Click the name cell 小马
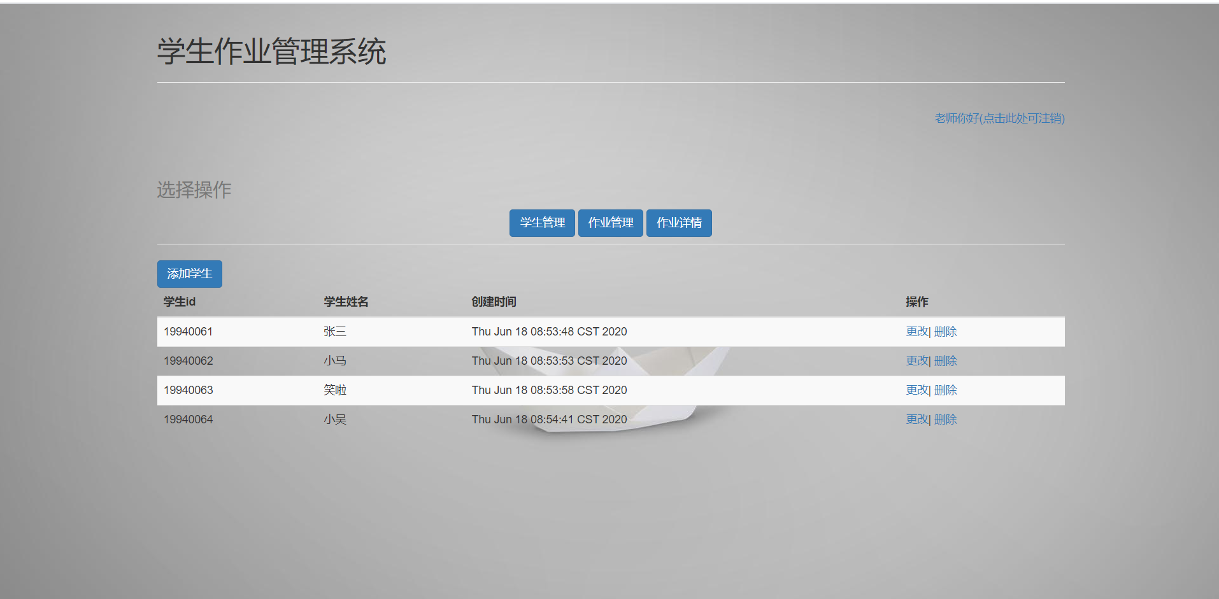Viewport: 1219px width, 599px height. click(x=335, y=361)
